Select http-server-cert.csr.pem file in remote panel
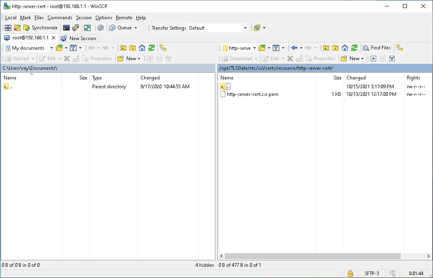The image size is (433, 278). [x=252, y=94]
